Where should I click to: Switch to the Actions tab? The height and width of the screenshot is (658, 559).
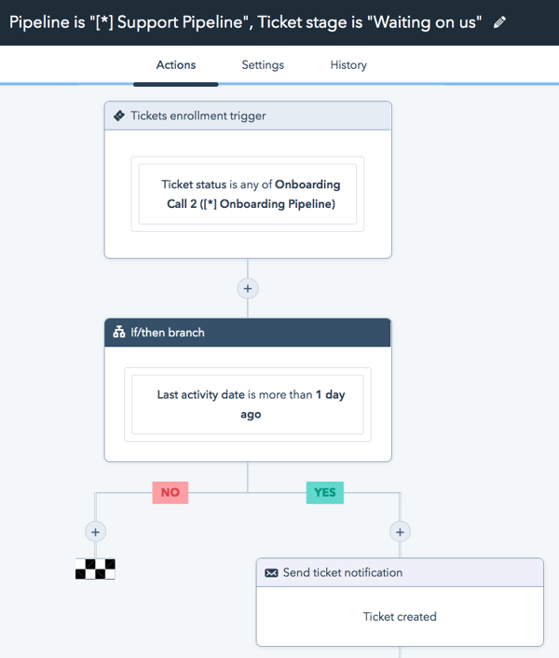[x=176, y=65]
